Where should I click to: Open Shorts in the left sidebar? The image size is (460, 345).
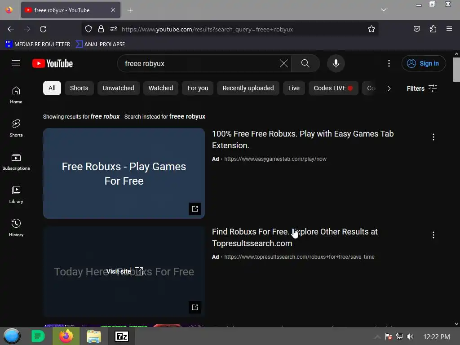16,128
